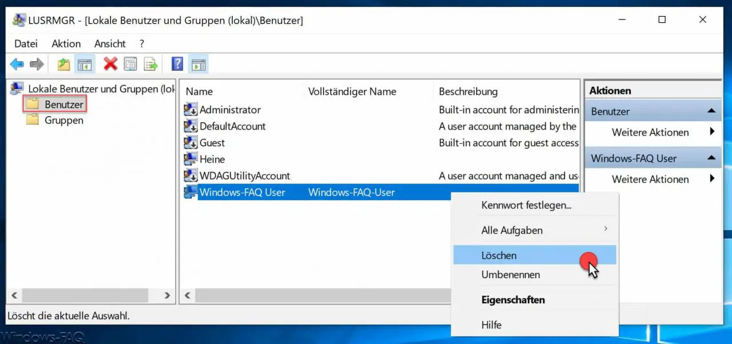
Task: Collapse the Benutzer section in Aktionen
Action: tap(711, 111)
